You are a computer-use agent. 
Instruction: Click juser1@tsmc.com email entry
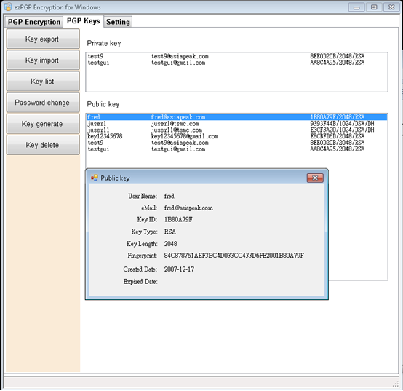(175, 124)
